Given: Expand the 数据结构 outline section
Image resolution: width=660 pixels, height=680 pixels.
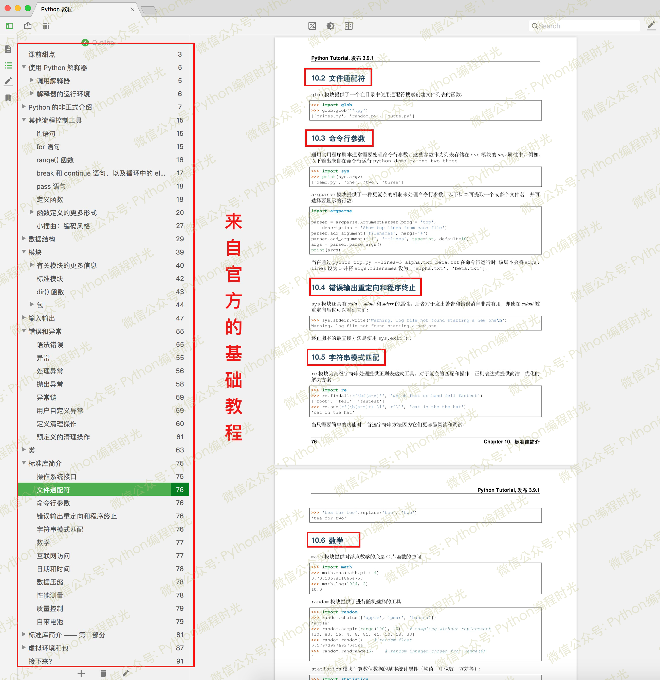Looking at the screenshot, I should [24, 238].
